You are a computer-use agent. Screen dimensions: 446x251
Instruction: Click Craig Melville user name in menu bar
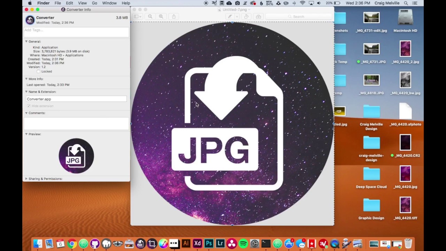[x=387, y=3]
